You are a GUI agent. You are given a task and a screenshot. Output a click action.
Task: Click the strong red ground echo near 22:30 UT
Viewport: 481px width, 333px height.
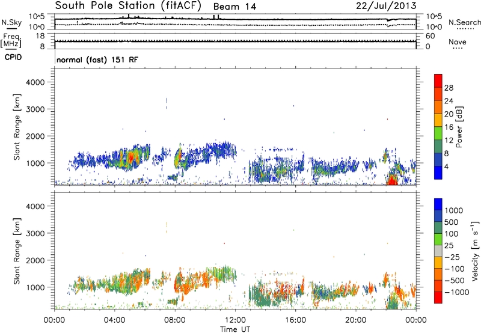pyautogui.click(x=392, y=179)
